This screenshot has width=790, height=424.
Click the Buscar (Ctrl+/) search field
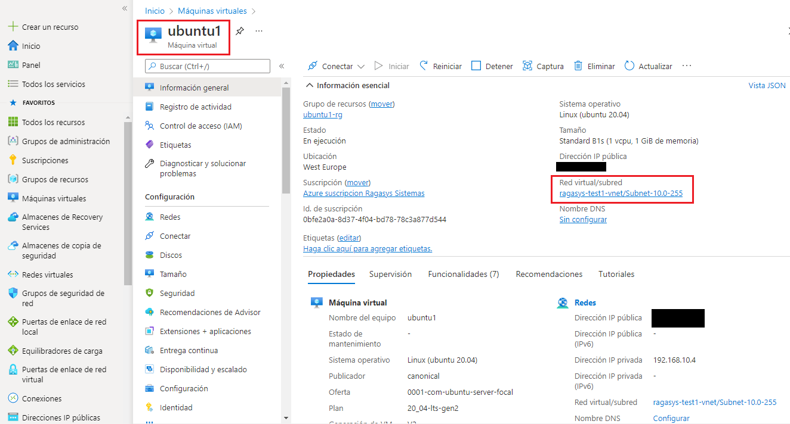[x=208, y=66]
